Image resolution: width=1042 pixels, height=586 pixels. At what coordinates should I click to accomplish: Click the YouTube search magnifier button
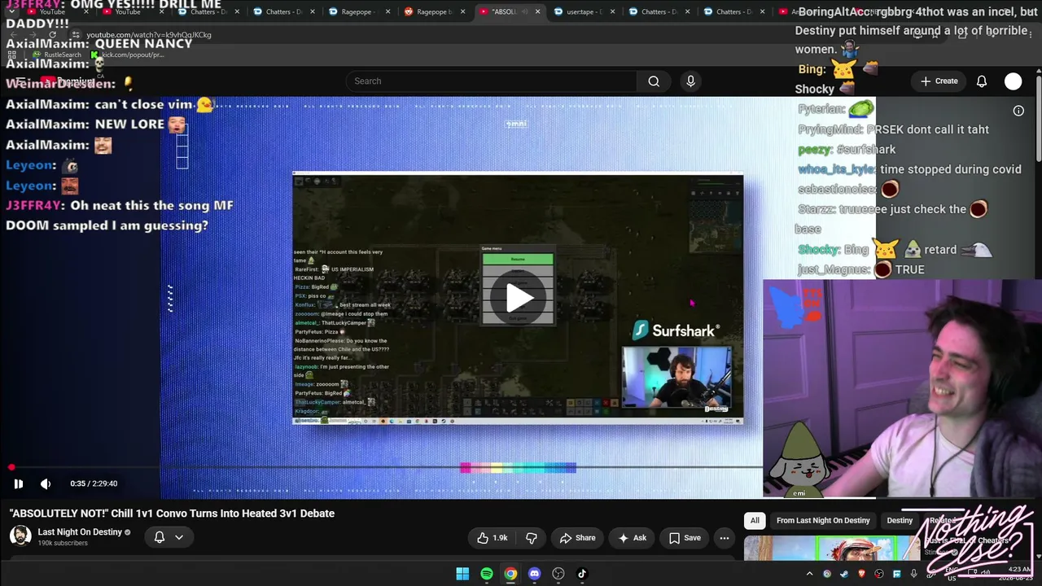[x=654, y=81]
